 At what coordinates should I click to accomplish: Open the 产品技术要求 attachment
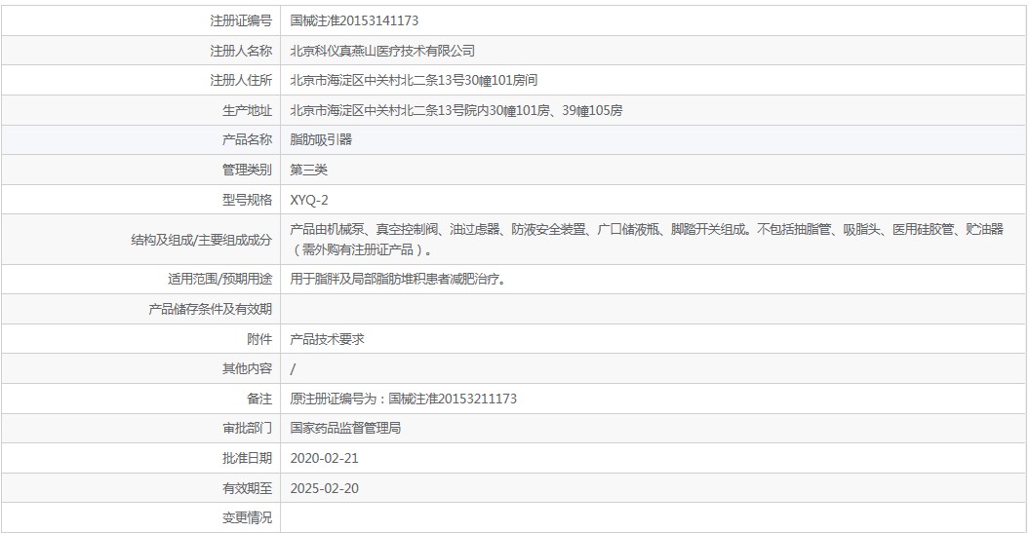(x=327, y=339)
